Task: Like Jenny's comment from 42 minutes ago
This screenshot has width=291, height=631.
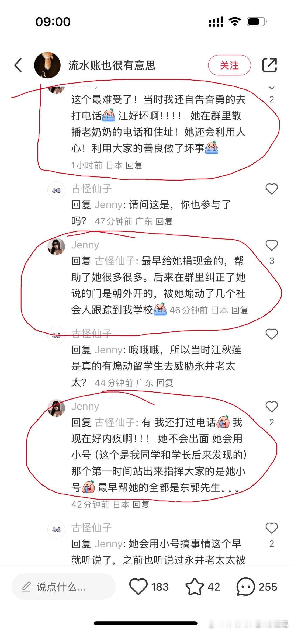Action: point(272,407)
